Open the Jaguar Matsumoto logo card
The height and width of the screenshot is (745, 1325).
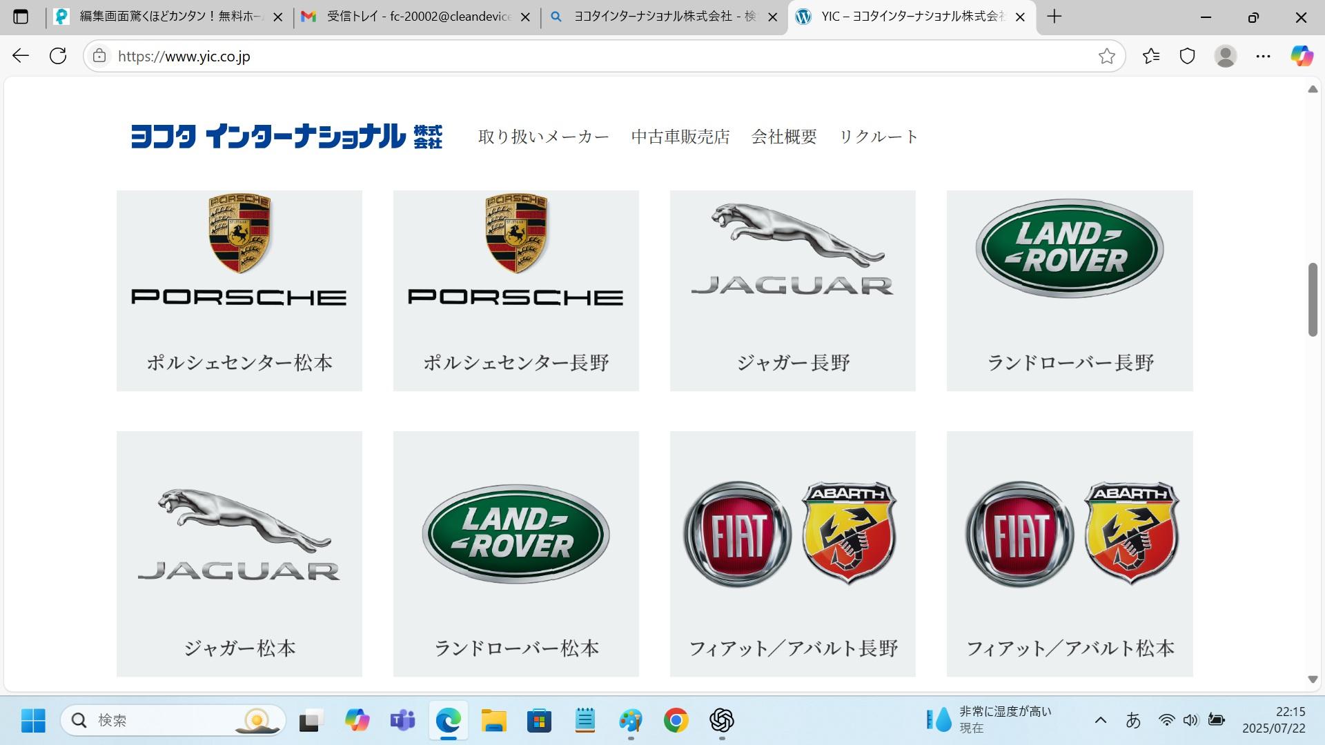pos(239,554)
